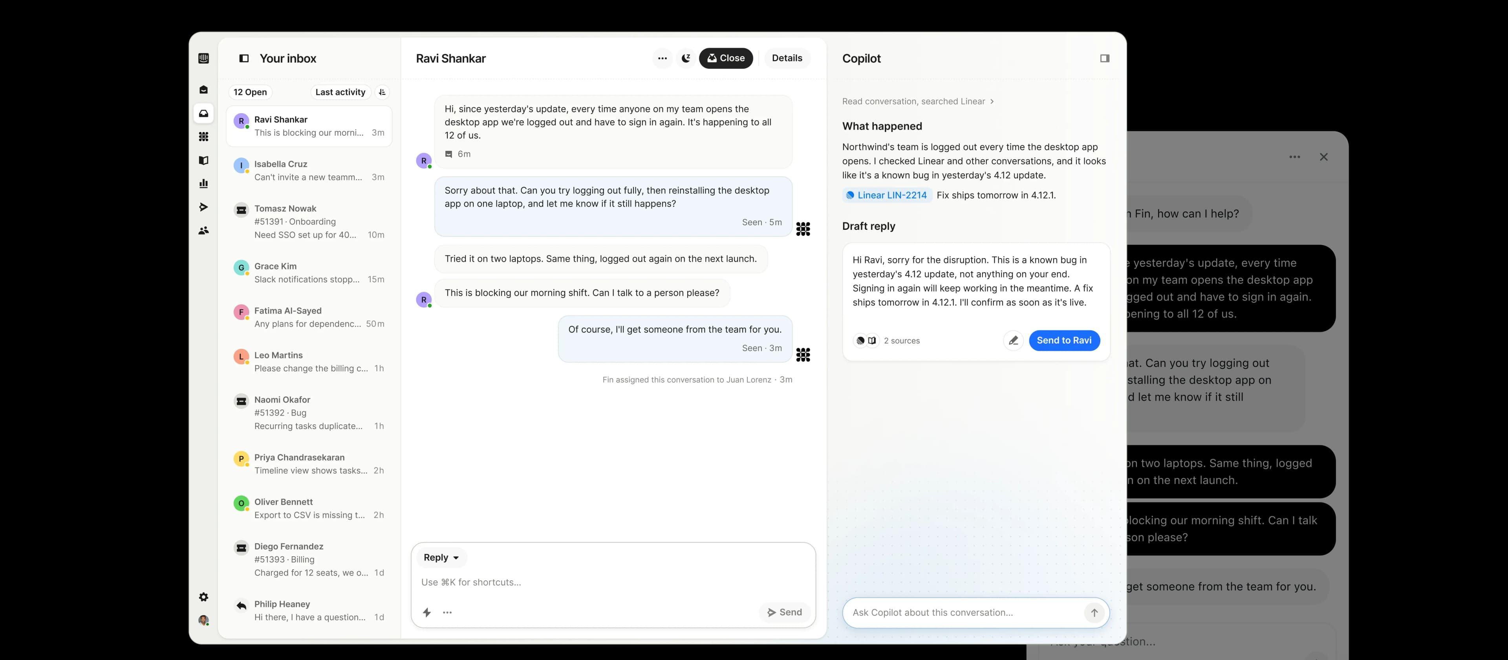Toggle sort order icon next to Last activity
Screen dimensions: 1508x660
(382, 92)
